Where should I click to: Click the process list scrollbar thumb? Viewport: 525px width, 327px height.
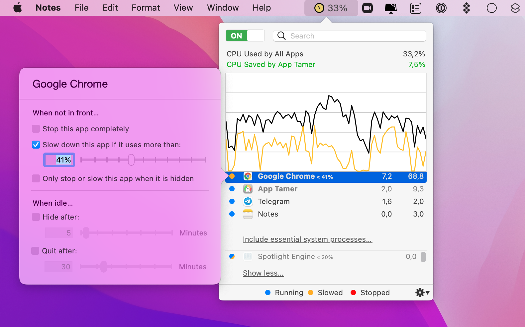click(423, 257)
